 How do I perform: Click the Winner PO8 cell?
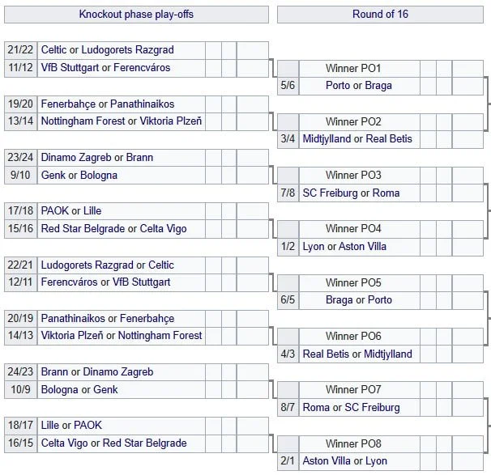click(353, 443)
